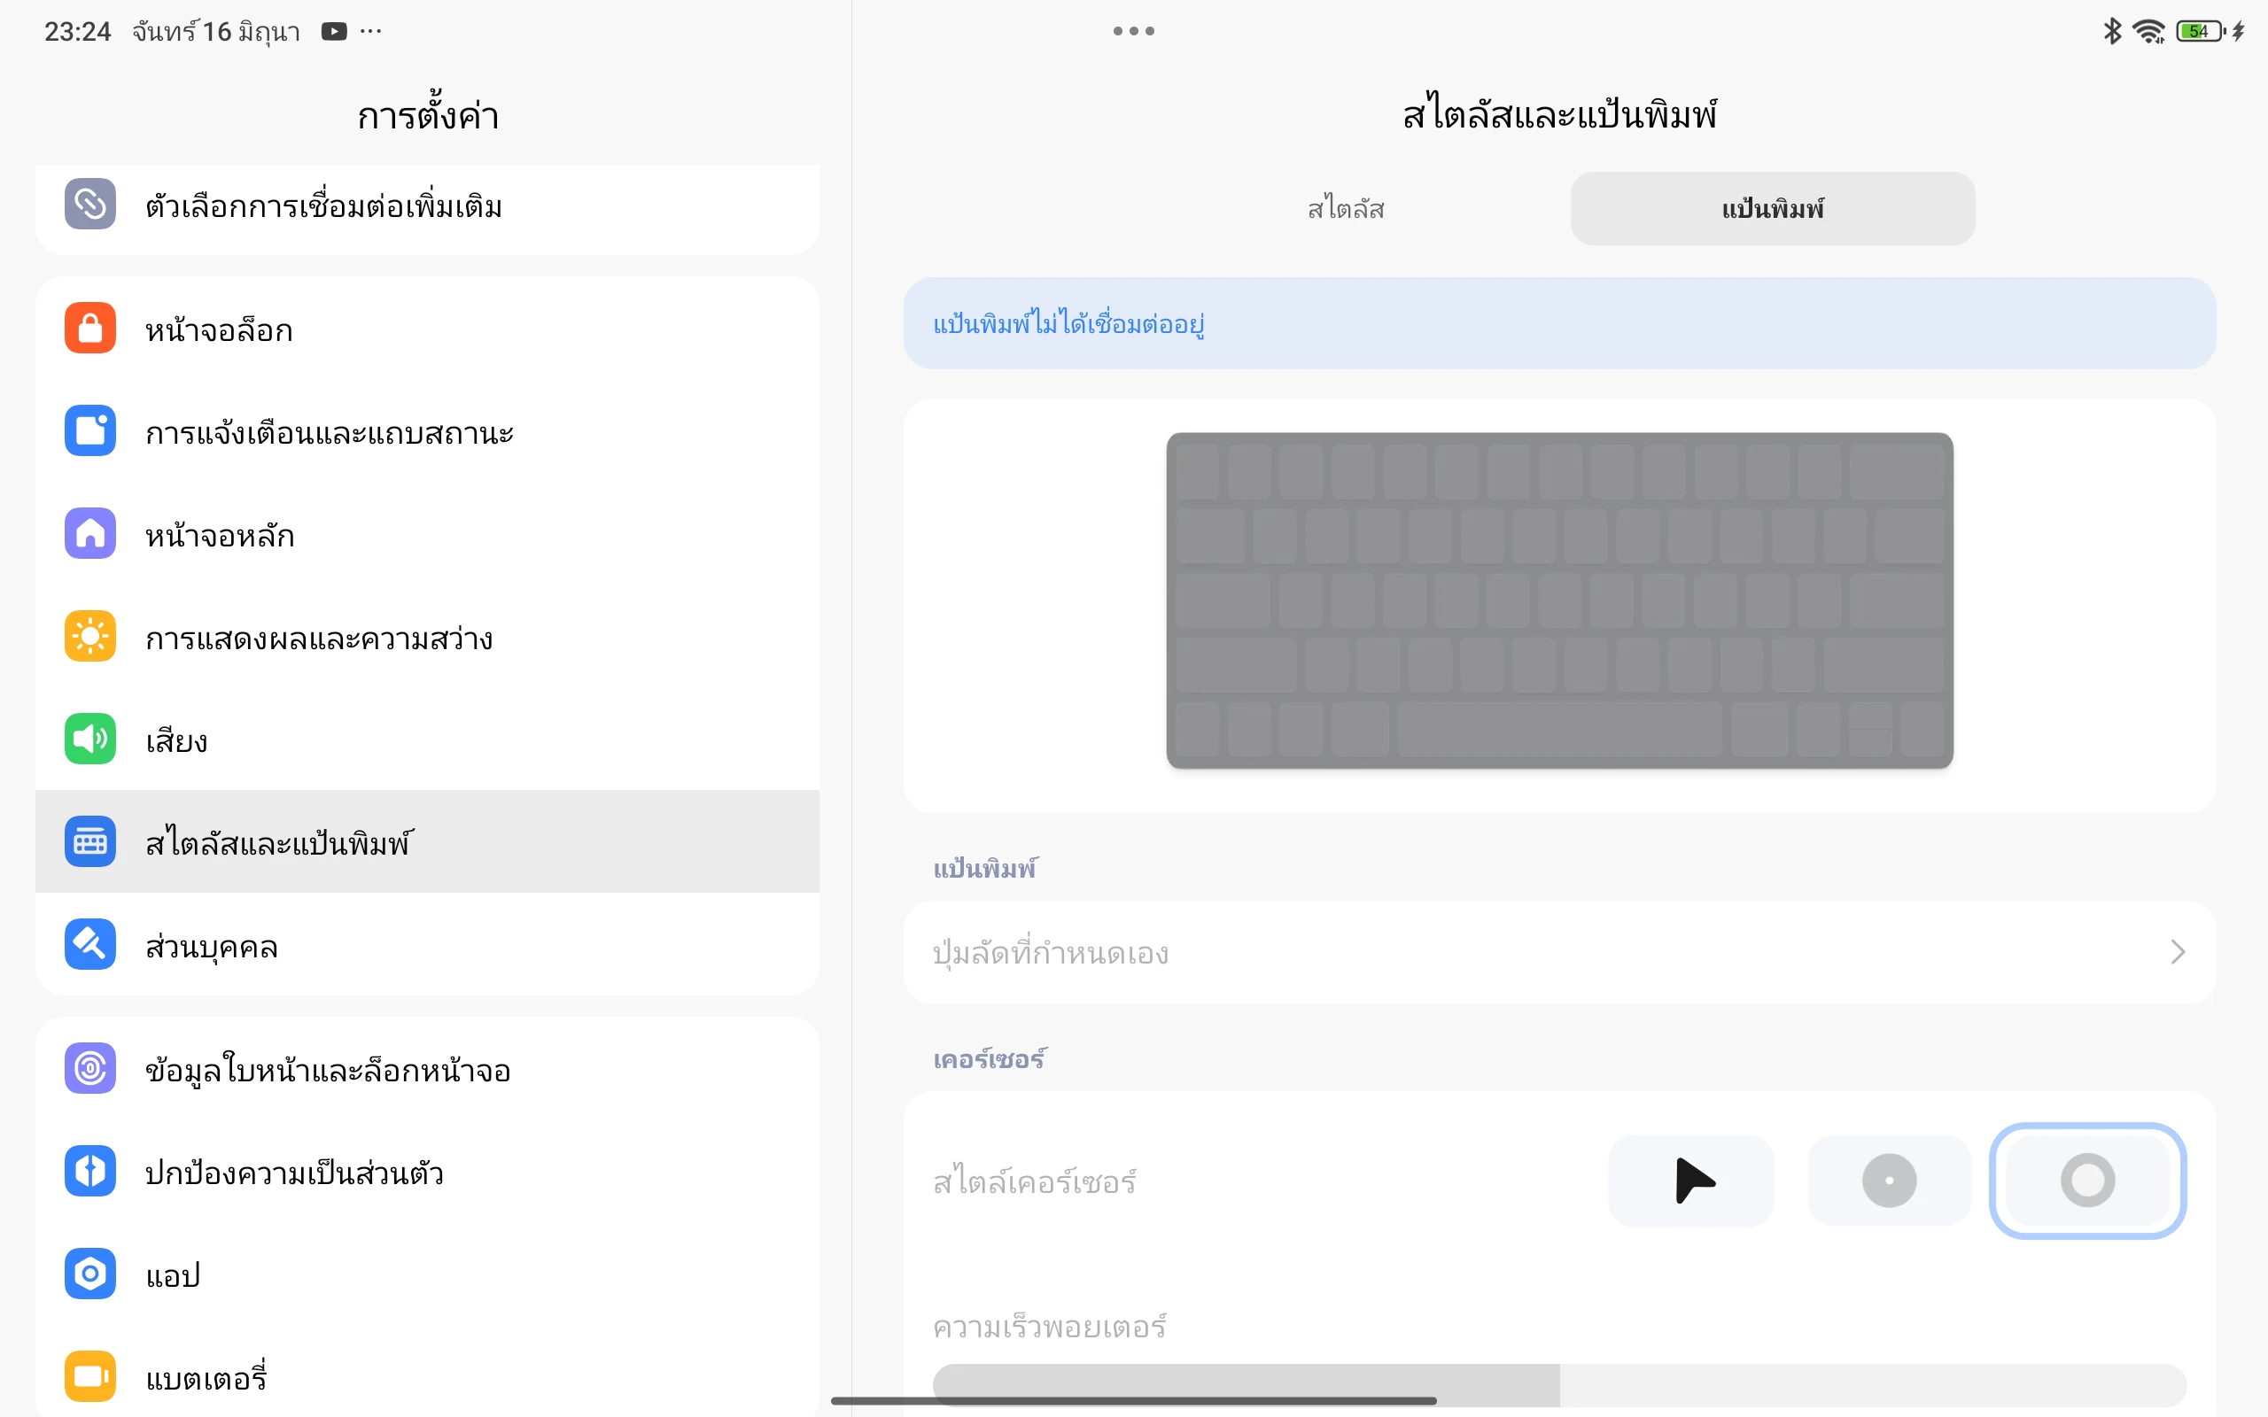Tap the date จันทร์ 16 มิถุนา
This screenshot has width=2268, height=1417.
tap(216, 32)
